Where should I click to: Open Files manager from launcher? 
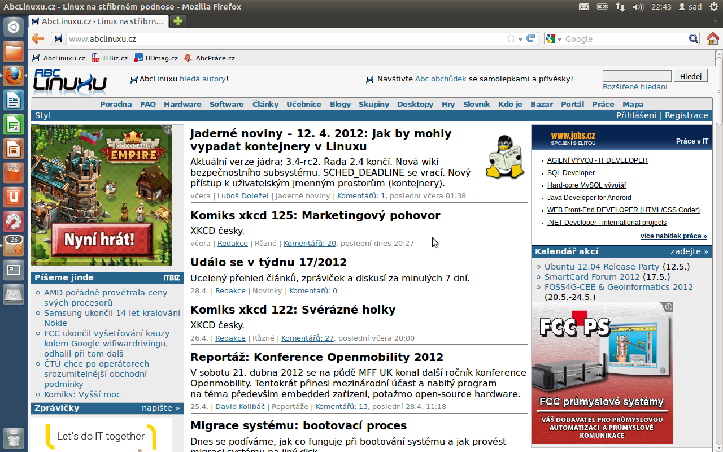pyautogui.click(x=14, y=51)
